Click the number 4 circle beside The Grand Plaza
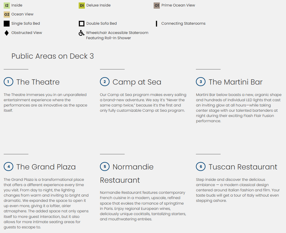This screenshot has height=233, width=286. click(8, 167)
